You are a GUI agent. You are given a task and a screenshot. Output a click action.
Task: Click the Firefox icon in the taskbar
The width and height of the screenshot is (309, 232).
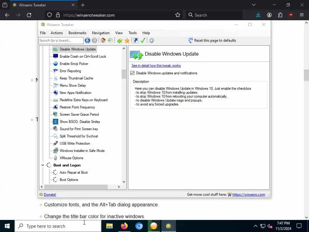pos(124,226)
